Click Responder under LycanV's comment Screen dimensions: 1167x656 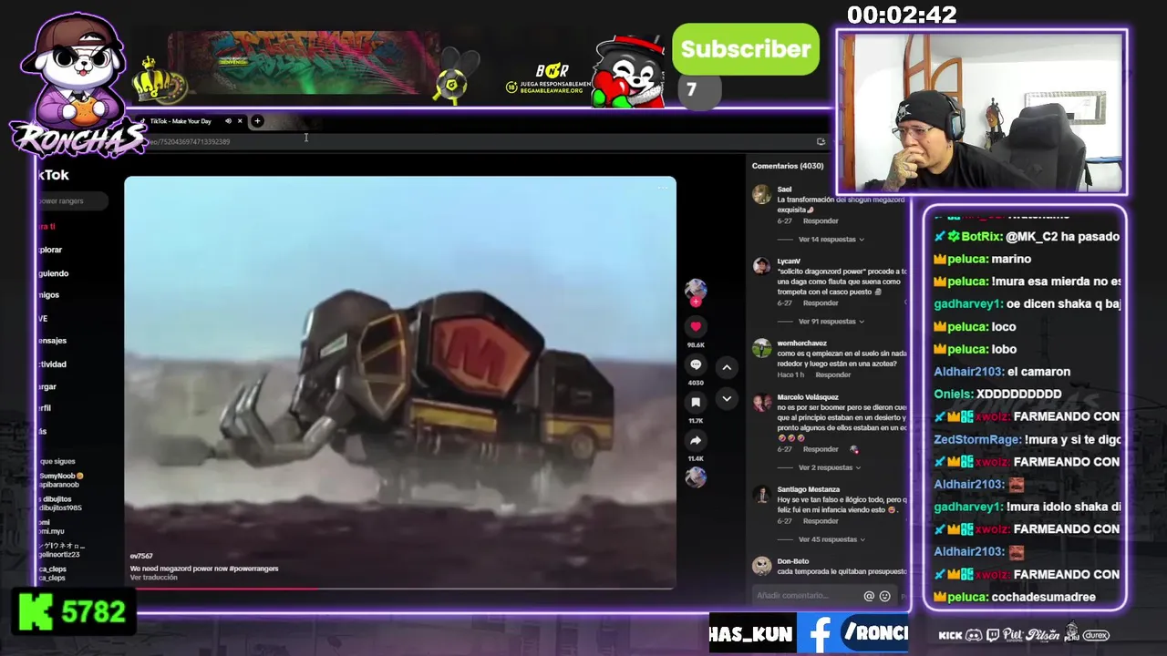(821, 303)
